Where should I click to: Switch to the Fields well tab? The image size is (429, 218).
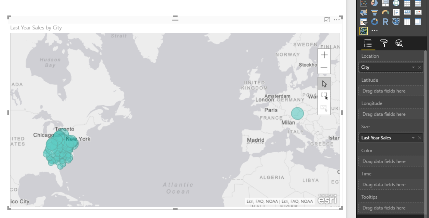coord(368,43)
